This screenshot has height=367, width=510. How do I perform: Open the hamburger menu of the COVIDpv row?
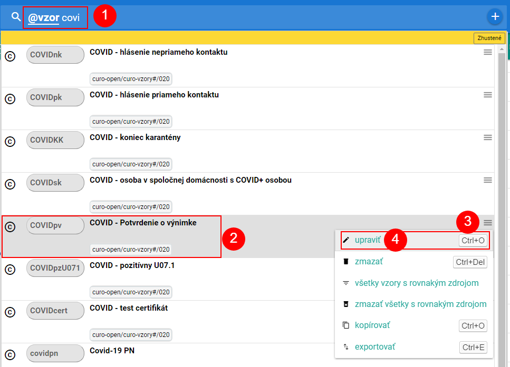(487, 223)
